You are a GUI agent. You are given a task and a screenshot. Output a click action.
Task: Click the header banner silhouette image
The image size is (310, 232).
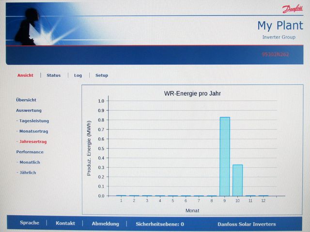click(x=27, y=26)
